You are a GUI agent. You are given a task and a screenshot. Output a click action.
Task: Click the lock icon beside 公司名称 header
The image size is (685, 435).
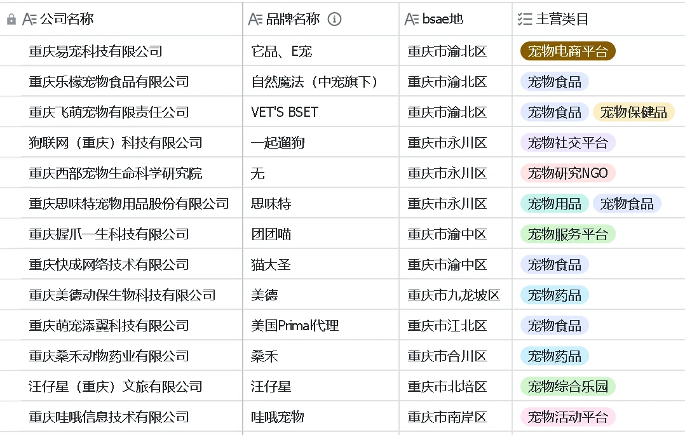tap(11, 19)
